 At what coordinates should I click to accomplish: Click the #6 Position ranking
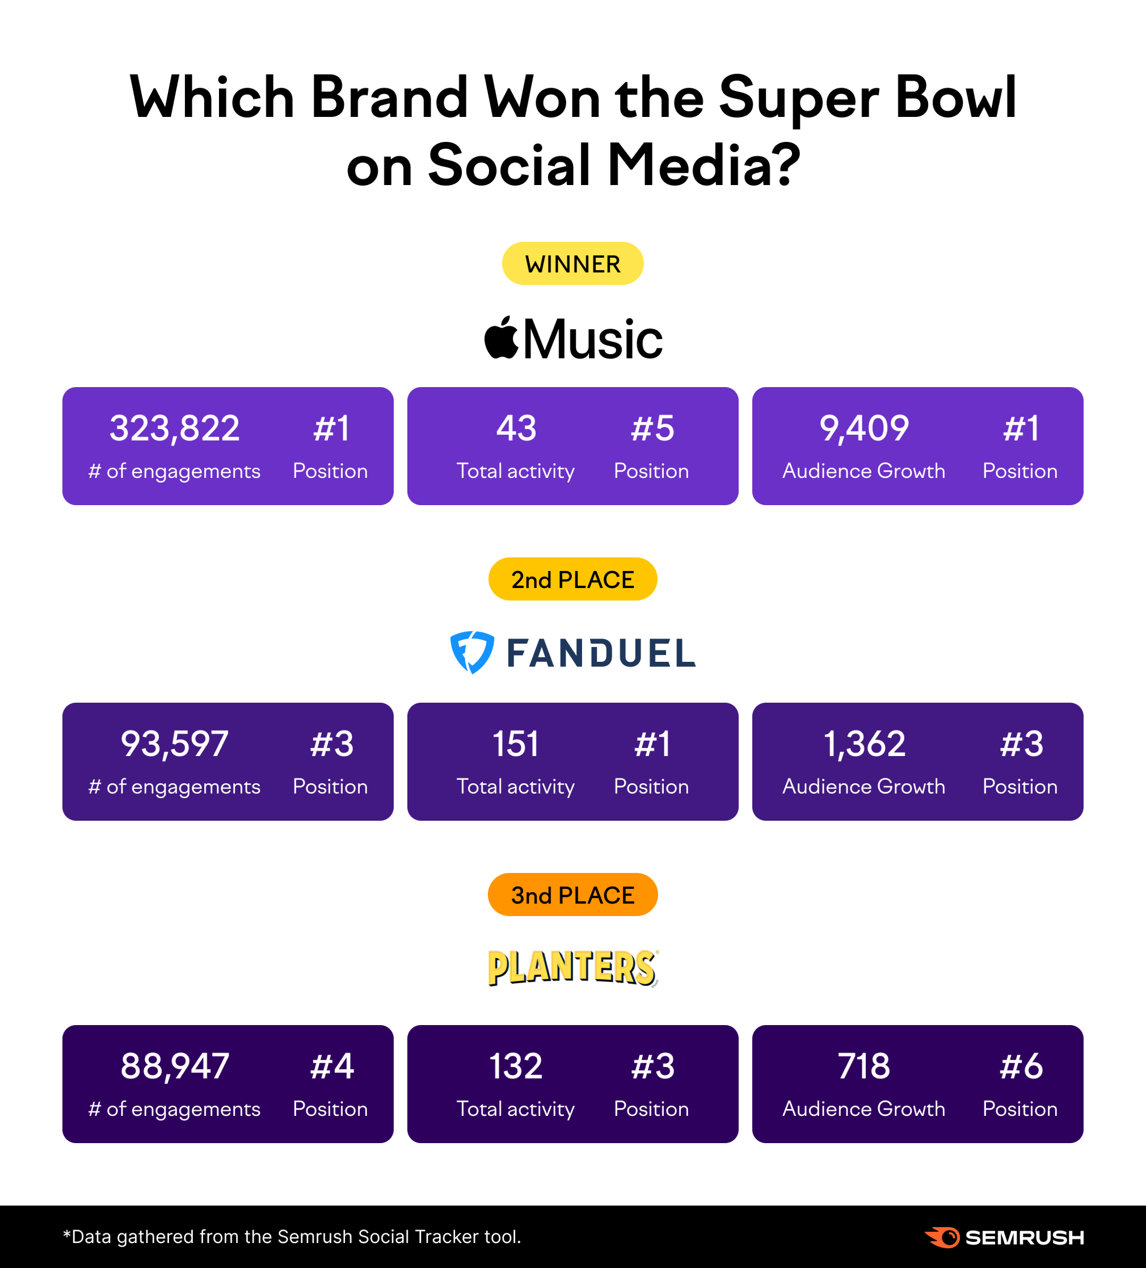pos(1021,1066)
